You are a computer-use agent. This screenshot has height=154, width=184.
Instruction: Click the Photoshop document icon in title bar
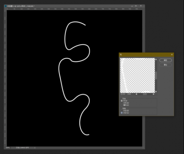(x=6, y=6)
